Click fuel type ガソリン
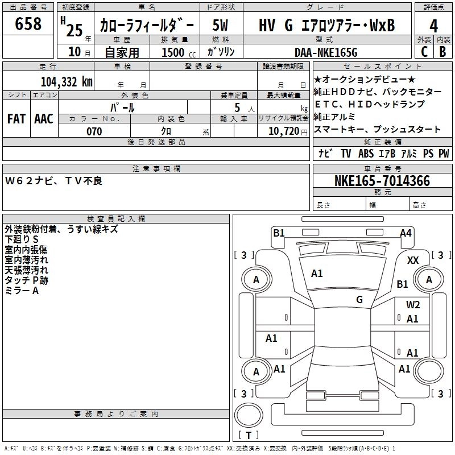 tap(221, 52)
